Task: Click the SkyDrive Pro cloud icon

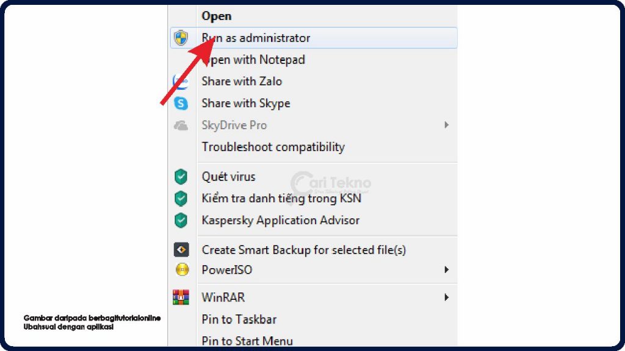Action: point(181,126)
